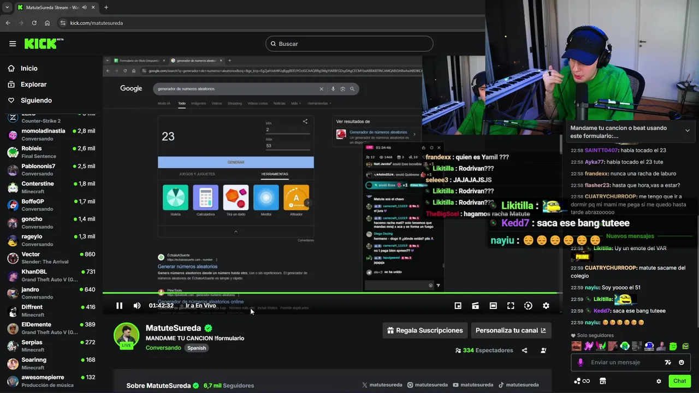Open the player settings gear
Image resolution: width=699 pixels, height=393 pixels.
546,306
